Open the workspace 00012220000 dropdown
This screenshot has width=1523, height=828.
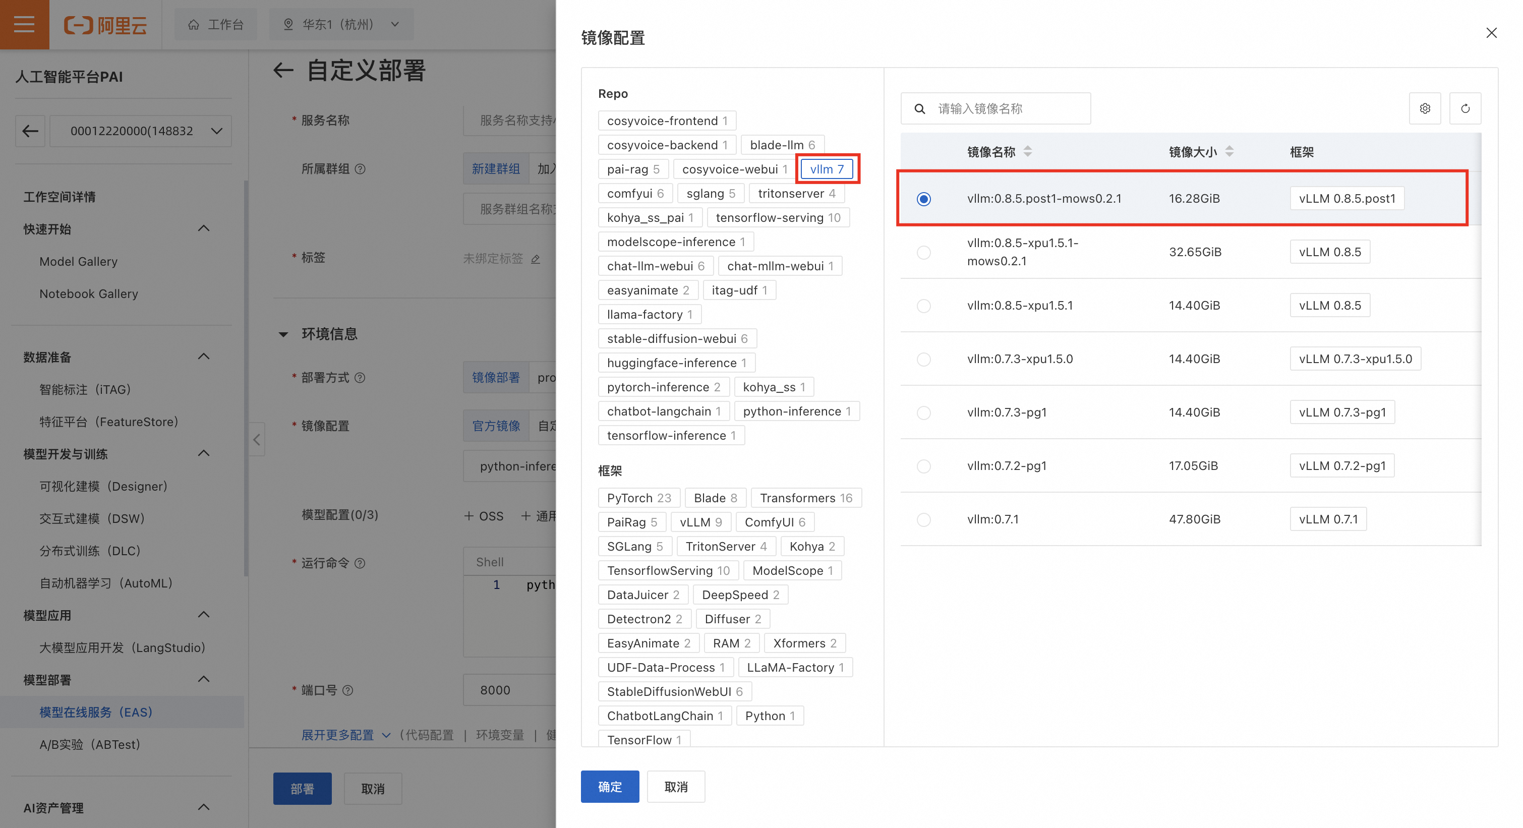(x=140, y=131)
